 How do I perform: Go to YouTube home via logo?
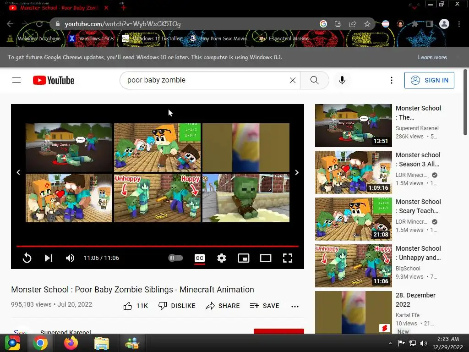(54, 80)
